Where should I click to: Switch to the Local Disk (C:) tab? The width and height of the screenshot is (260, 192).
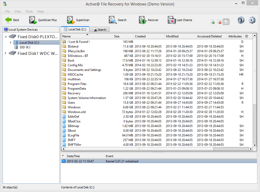pyautogui.click(x=75, y=29)
